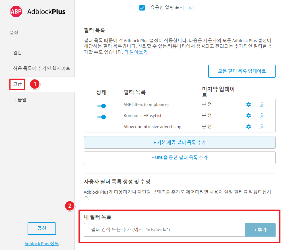Click the 모든 필터 목록 업데이트 button
Screen dimensions: 283x250
point(242,71)
